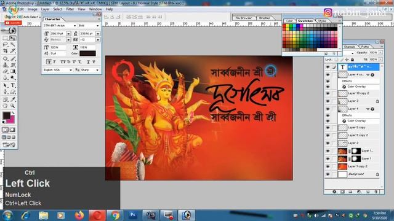The image size is (394, 221).
Task: Select the History Brush tool
Action: pos(12,65)
